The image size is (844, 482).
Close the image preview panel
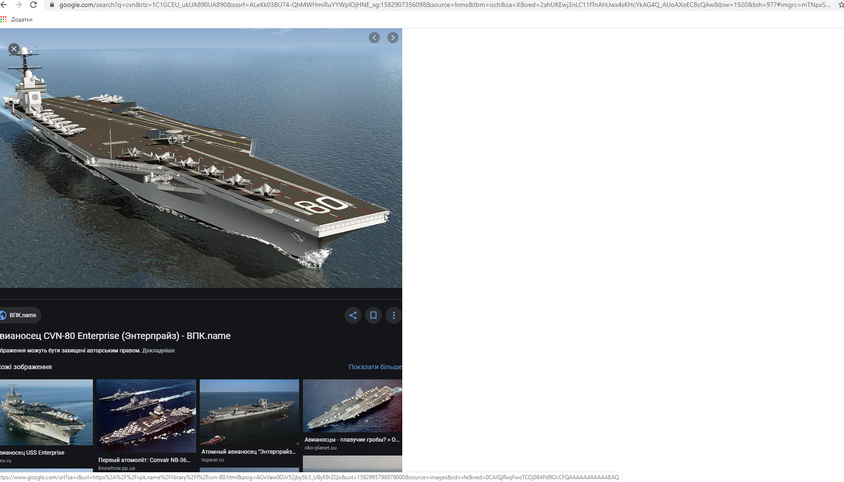(14, 49)
